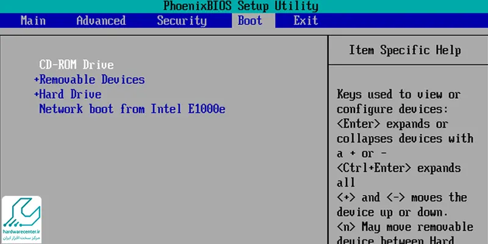Image resolution: width=488 pixels, height=244 pixels.
Task: Click the 'Keys used to view or' text
Action: tap(398, 95)
